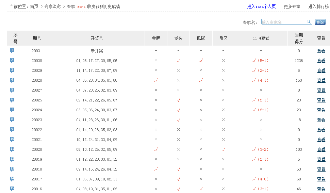This screenshot has height=193, width=330.
Task: Click the row number 11 badge icon
Action: pyautogui.click(x=12, y=149)
